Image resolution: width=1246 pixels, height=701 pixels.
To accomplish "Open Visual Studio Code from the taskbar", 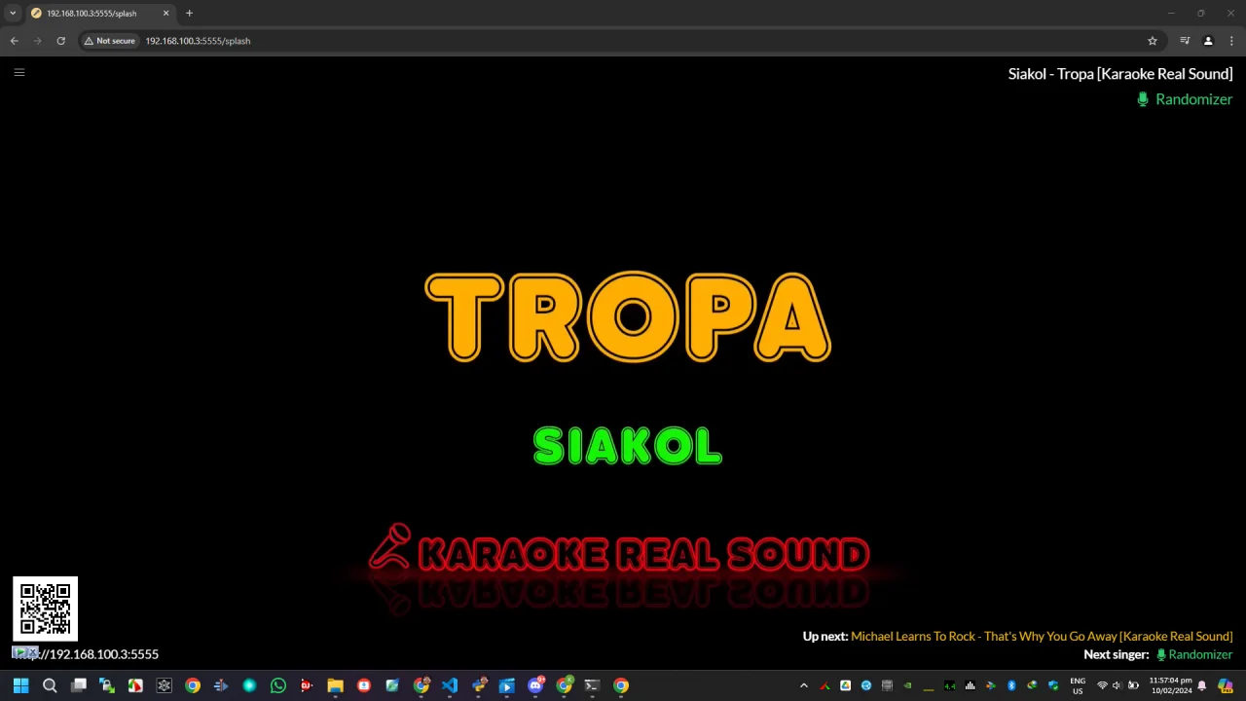I will point(449,685).
